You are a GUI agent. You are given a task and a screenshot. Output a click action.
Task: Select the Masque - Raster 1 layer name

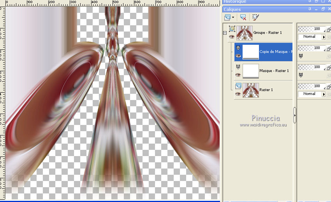pyautogui.click(x=274, y=71)
